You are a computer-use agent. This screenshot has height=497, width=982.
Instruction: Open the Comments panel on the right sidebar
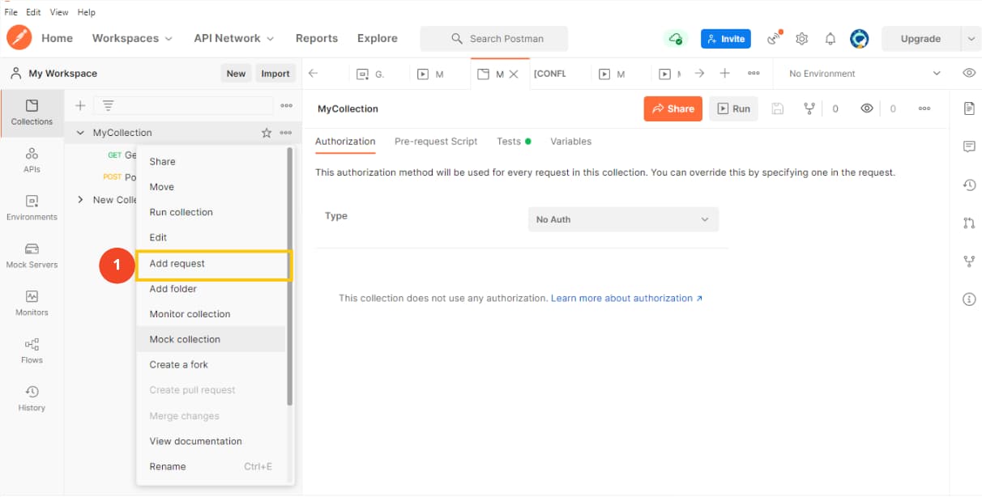pyautogui.click(x=969, y=146)
